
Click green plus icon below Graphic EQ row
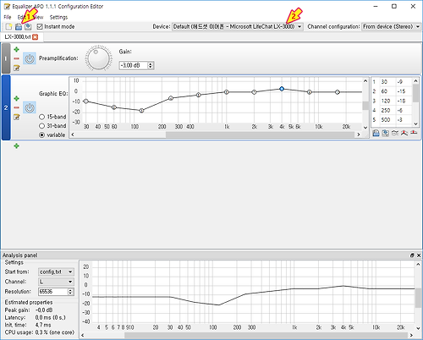(x=17, y=145)
